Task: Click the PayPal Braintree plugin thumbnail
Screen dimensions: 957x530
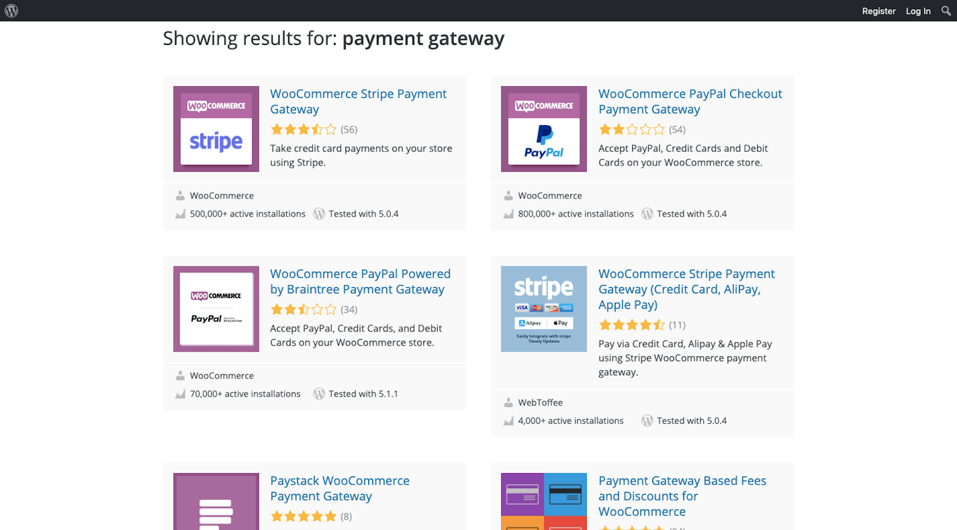Action: (x=216, y=309)
